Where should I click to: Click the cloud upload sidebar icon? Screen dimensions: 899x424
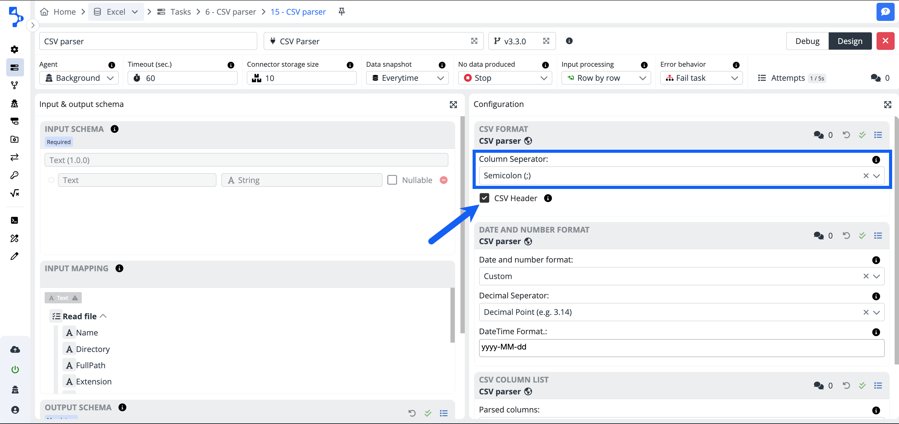(x=15, y=349)
